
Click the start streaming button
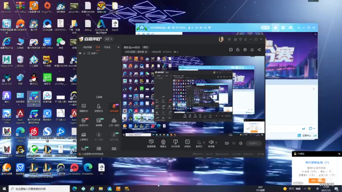(254, 143)
